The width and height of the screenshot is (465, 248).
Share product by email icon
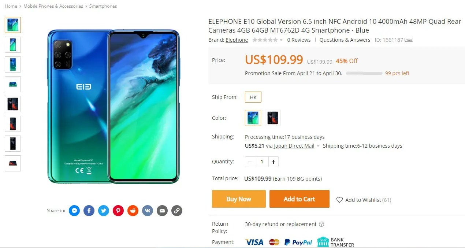(x=162, y=211)
